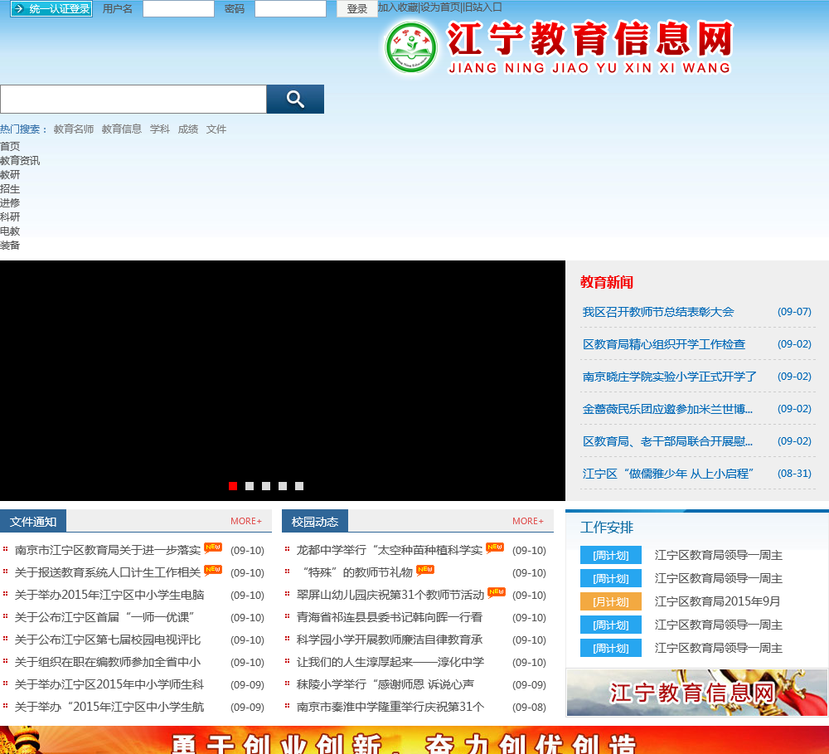Click the 加入收藏 link
This screenshot has width=829, height=754.
tap(398, 7)
